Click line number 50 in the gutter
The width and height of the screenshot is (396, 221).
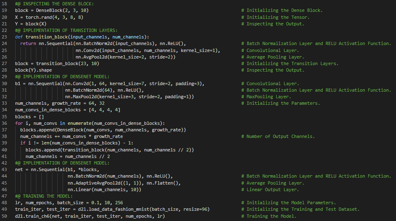coord(5,216)
